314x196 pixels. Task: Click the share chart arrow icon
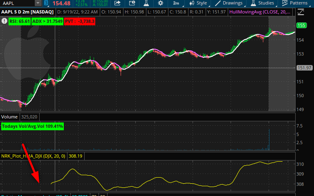point(117,3)
